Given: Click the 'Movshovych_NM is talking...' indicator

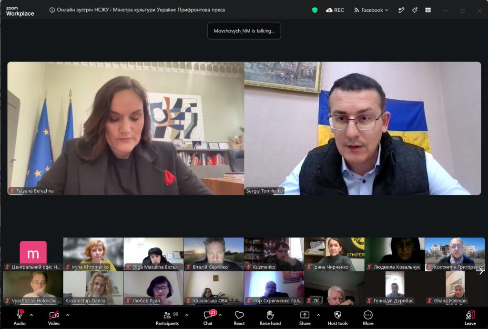Looking at the screenshot, I should (244, 31).
